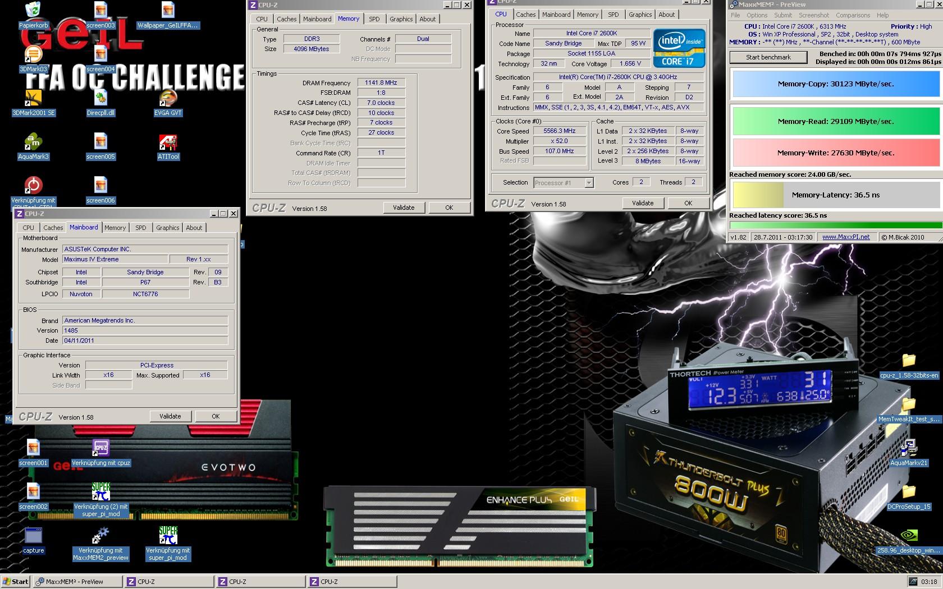Switch to Mainboard tab in processor CPU-Z window

(556, 15)
